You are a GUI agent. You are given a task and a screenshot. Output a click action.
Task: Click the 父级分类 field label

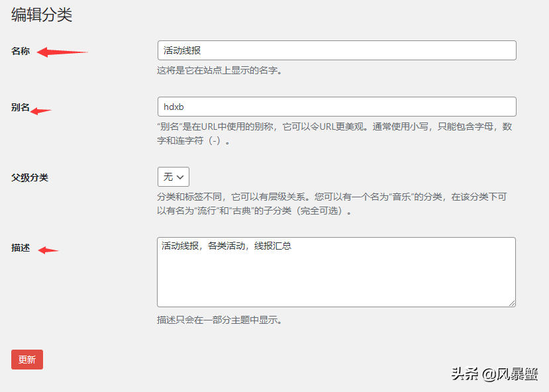30,178
